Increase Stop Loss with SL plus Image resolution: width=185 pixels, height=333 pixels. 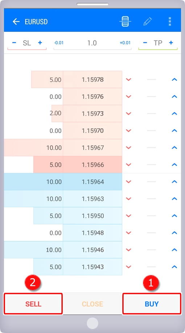[x=40, y=43]
